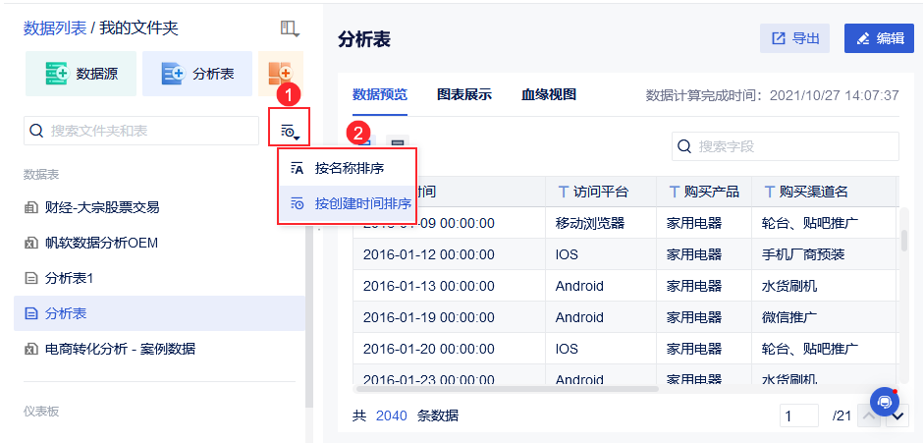Click the 分析表 create button
923x443 pixels.
[197, 74]
